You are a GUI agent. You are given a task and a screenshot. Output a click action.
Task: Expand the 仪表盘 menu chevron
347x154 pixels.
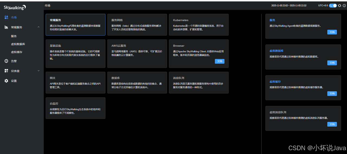(x=38, y=71)
